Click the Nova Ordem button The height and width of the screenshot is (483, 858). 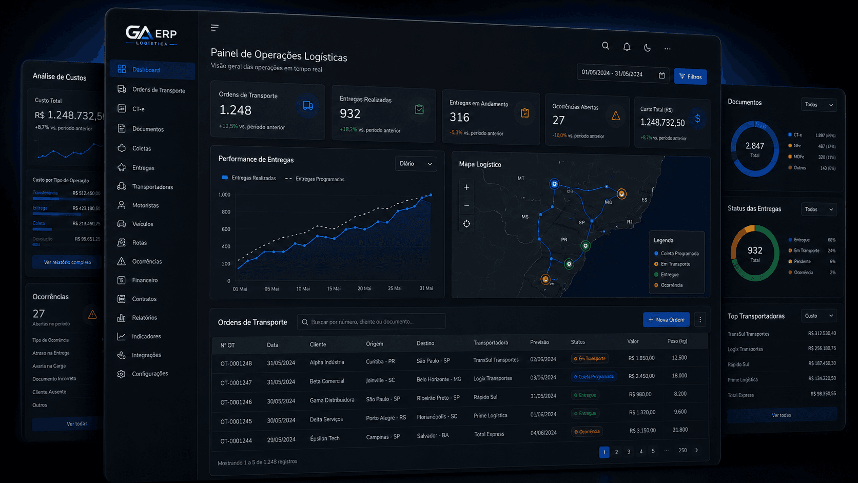(x=666, y=320)
